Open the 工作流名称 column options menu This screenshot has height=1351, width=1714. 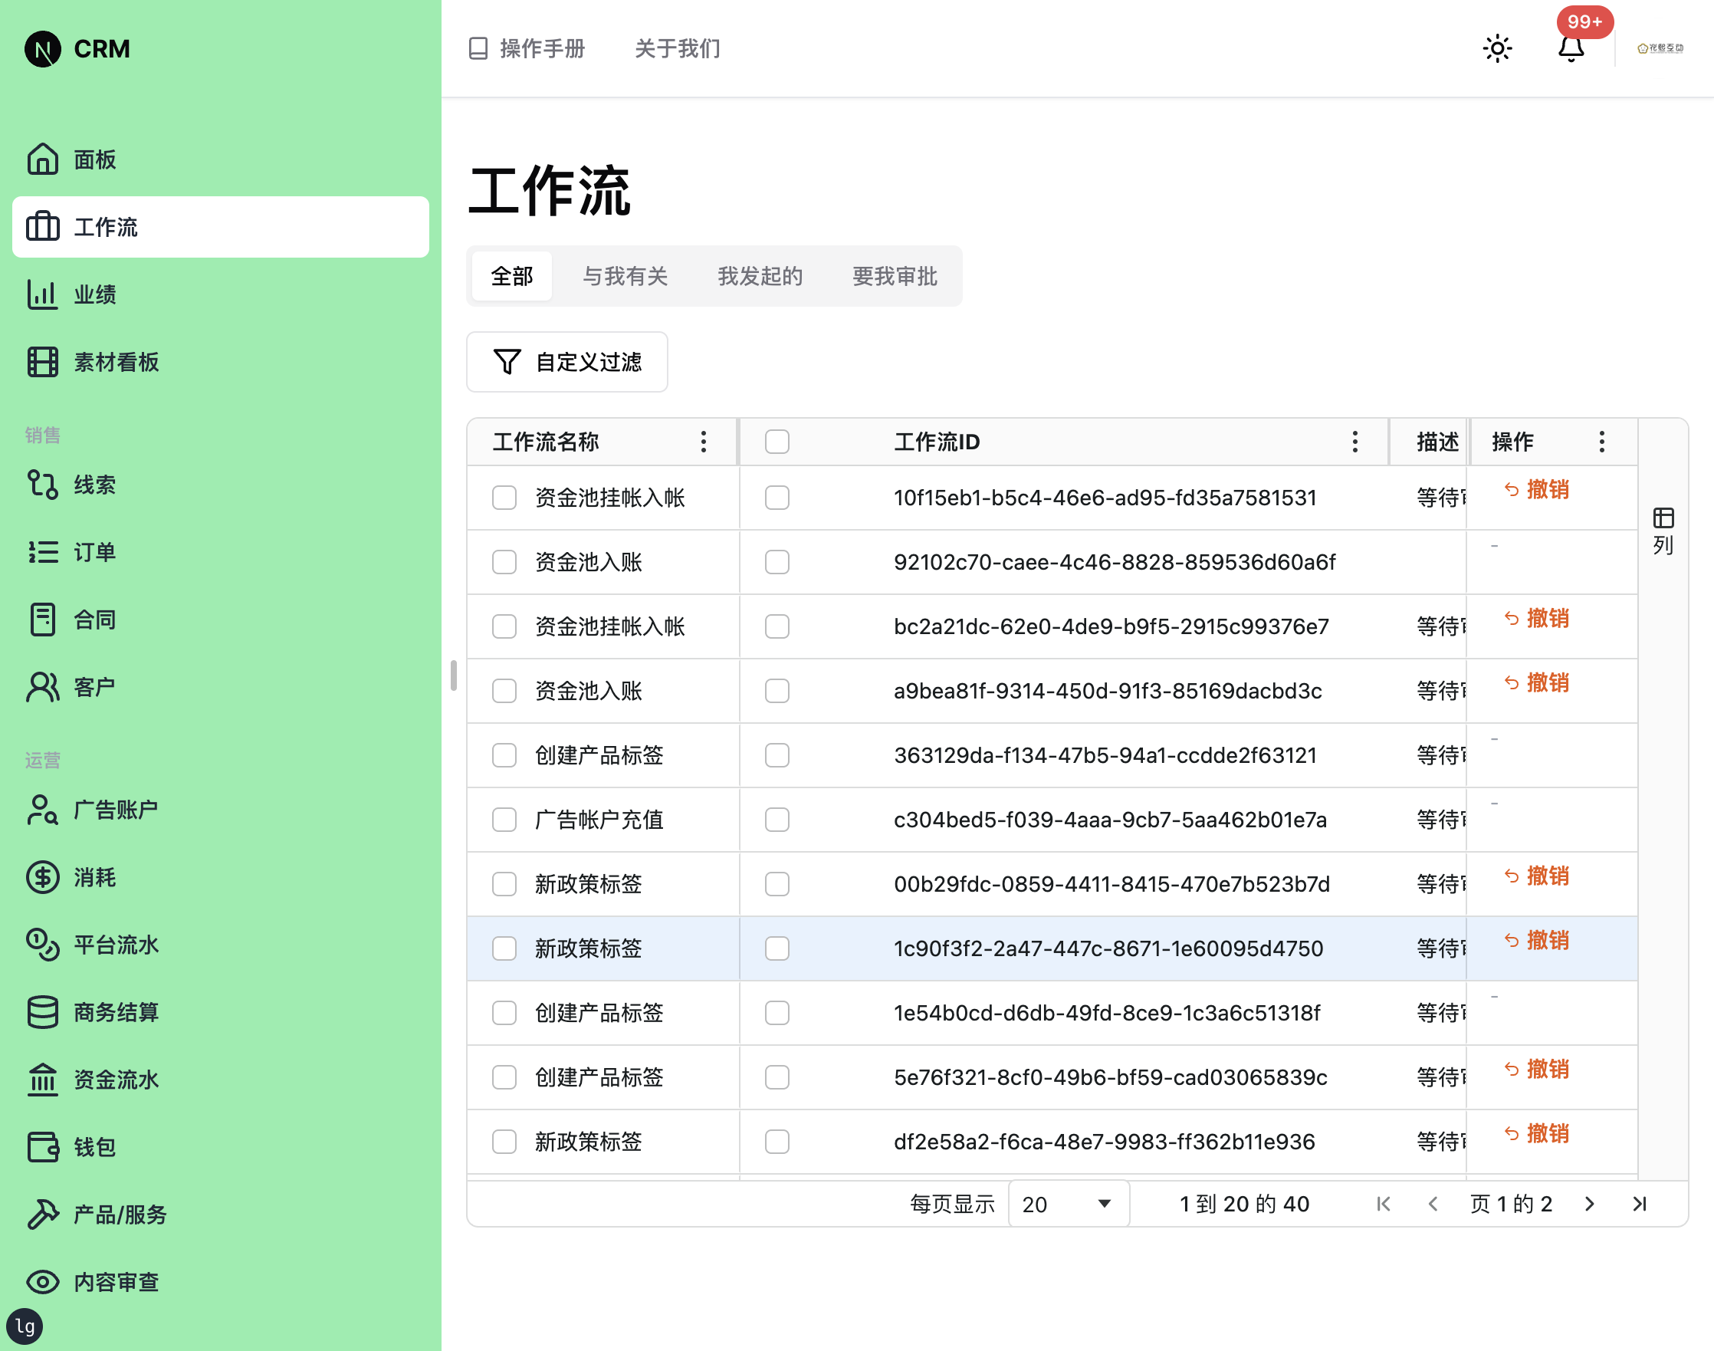pyautogui.click(x=703, y=442)
